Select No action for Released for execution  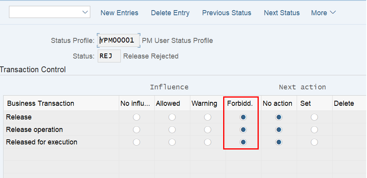pos(279,142)
